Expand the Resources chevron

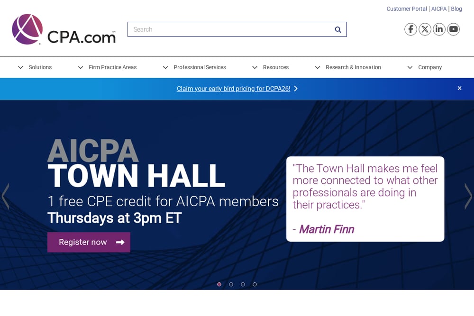pyautogui.click(x=255, y=67)
